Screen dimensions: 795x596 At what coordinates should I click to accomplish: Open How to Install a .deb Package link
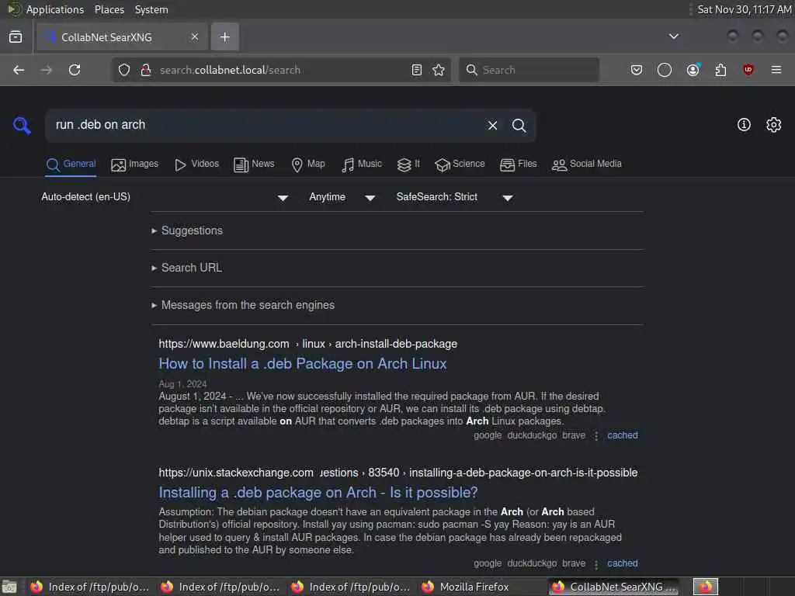coord(303,364)
